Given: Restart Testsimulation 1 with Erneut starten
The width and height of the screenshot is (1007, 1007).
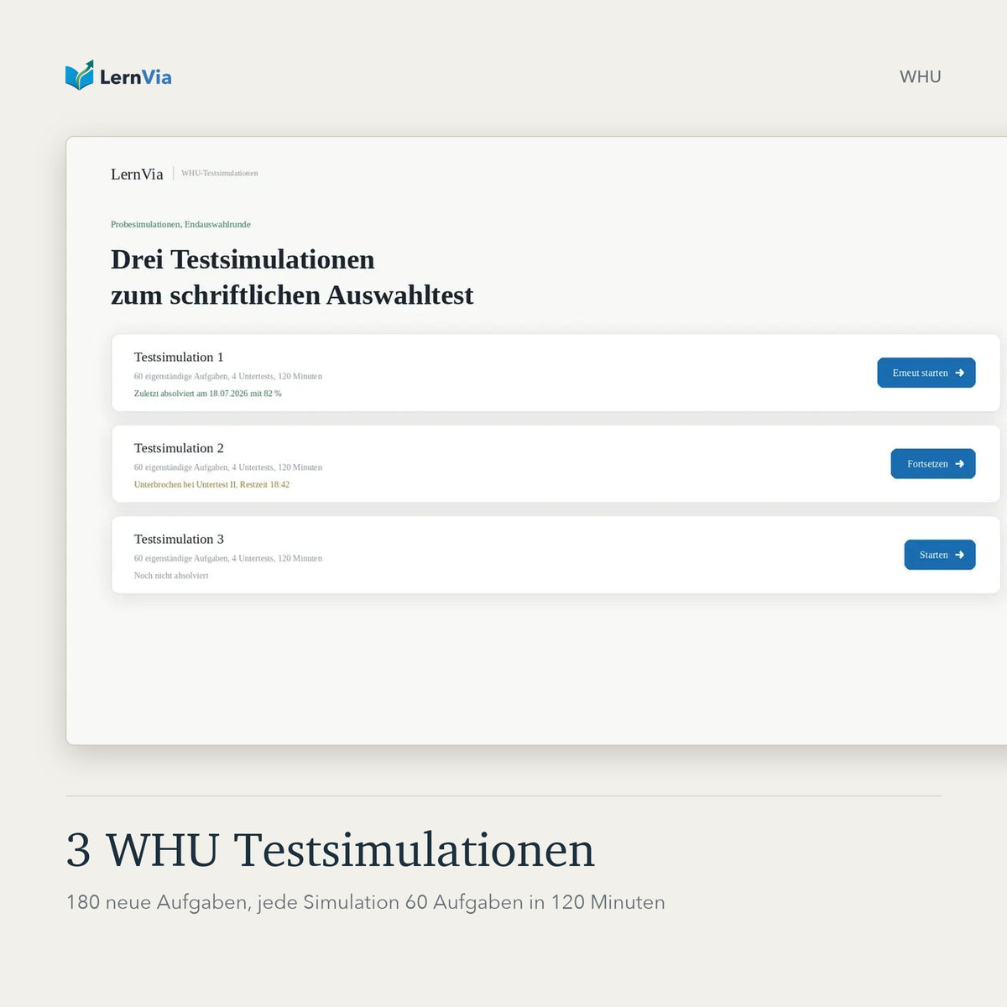Looking at the screenshot, I should (x=926, y=373).
